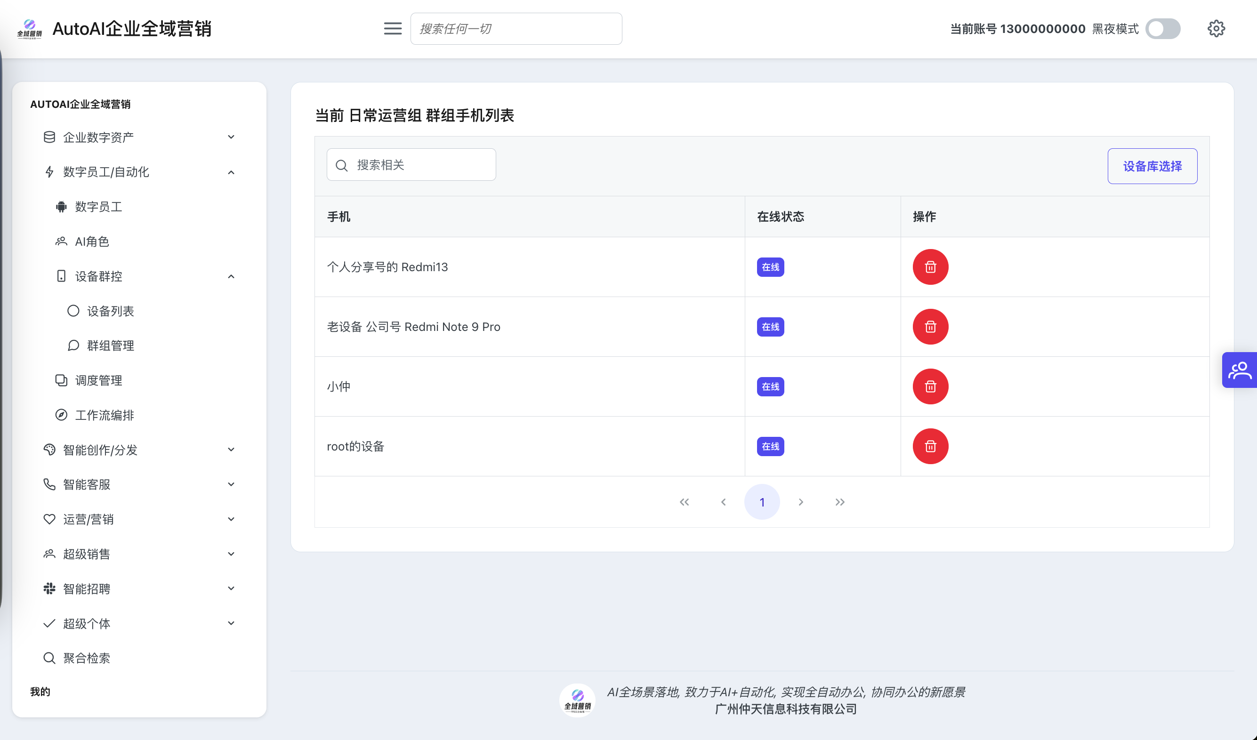Jump to last page of pagination

[839, 502]
